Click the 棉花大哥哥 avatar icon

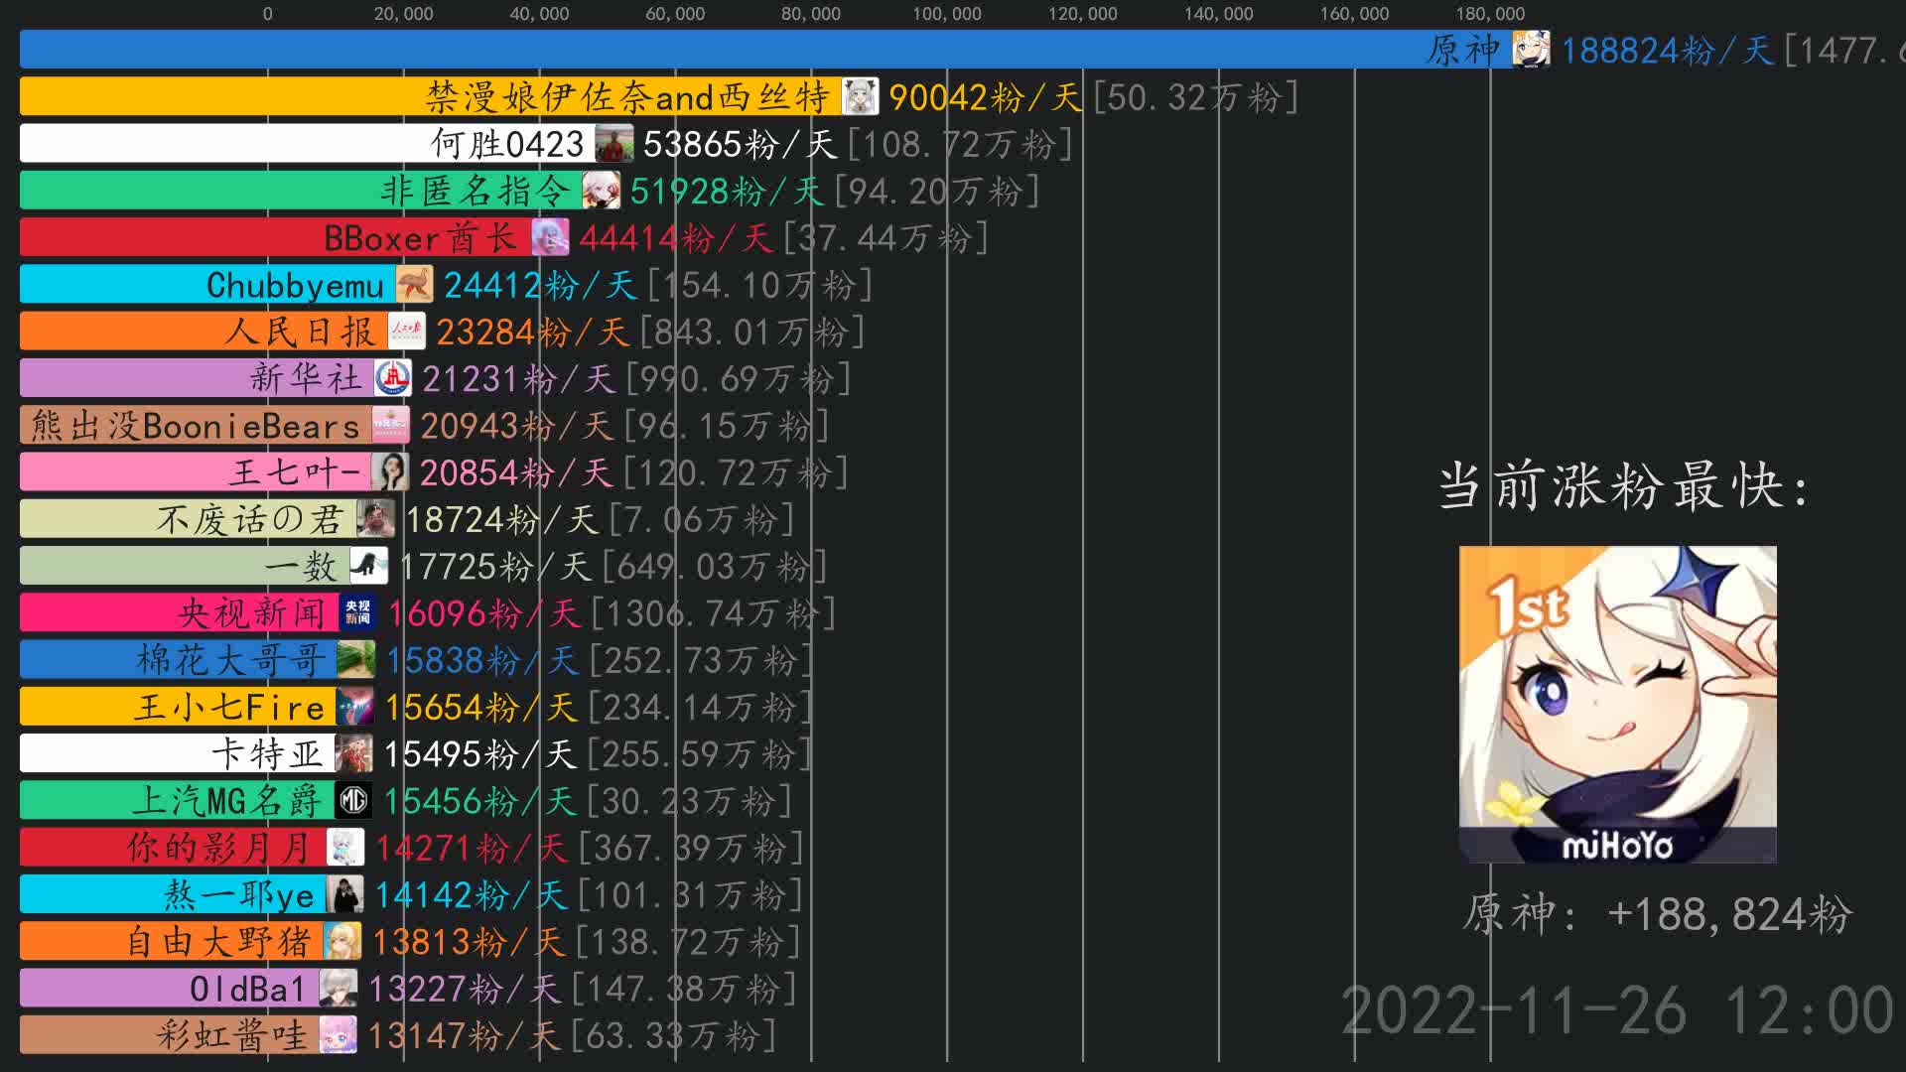pyautogui.click(x=356, y=659)
